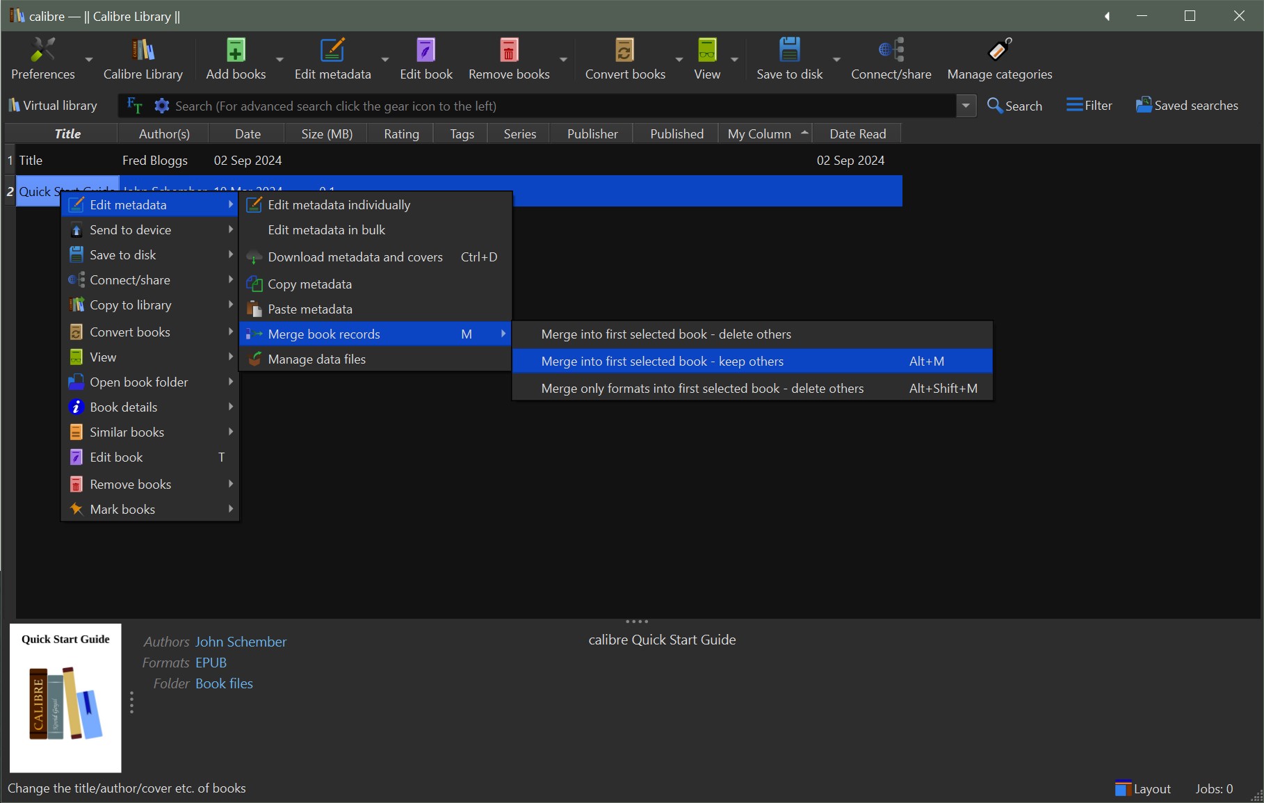Open Manage categories tag icon
The image size is (1264, 803).
click(x=1000, y=50)
